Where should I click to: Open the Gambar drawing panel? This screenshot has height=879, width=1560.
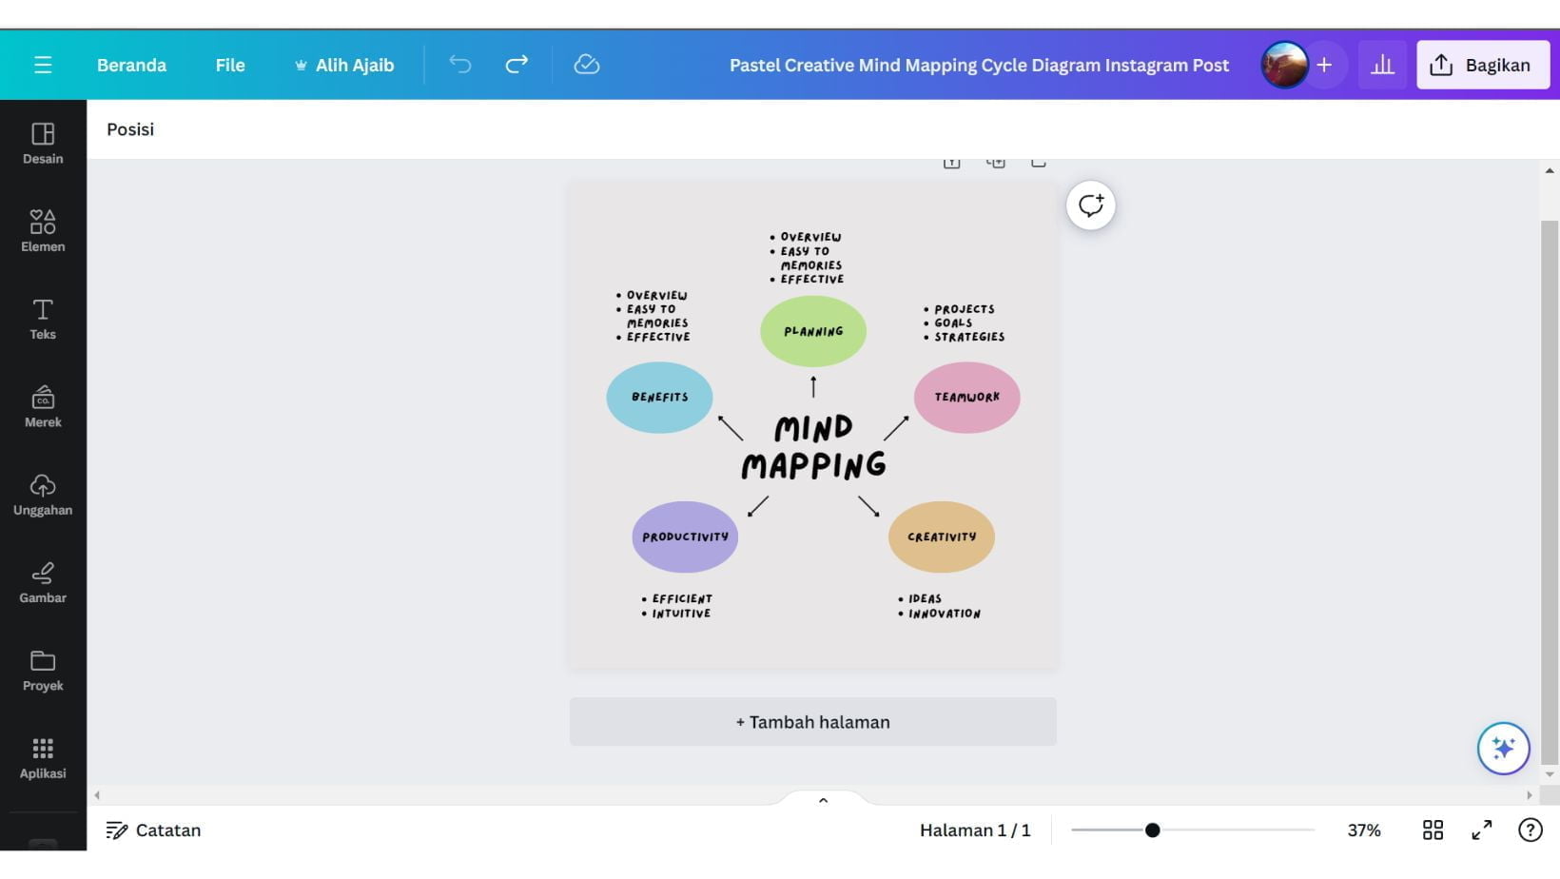pyautogui.click(x=42, y=582)
